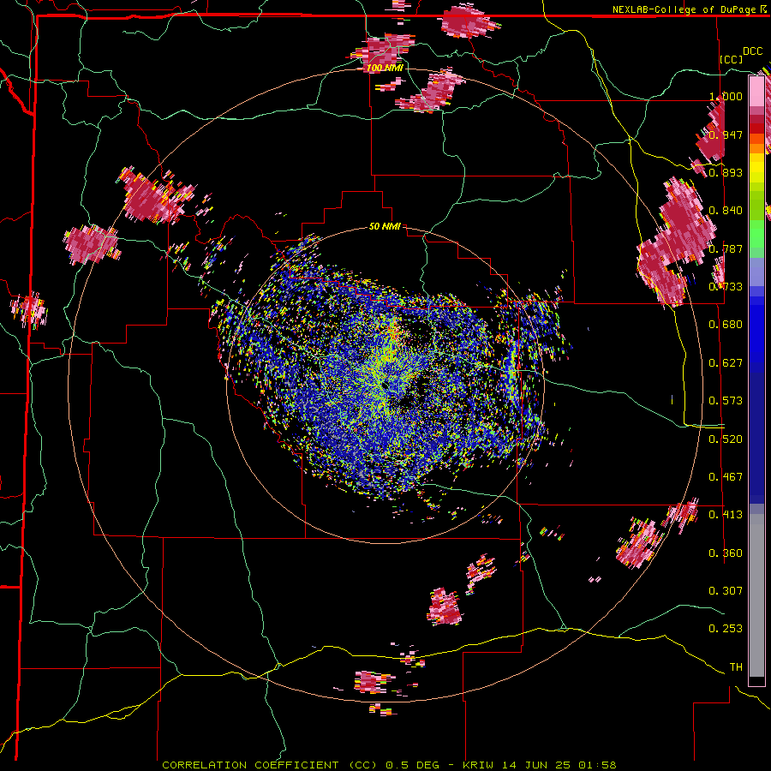Select the 0.360 scale value
The height and width of the screenshot is (771, 771).
pyautogui.click(x=726, y=553)
